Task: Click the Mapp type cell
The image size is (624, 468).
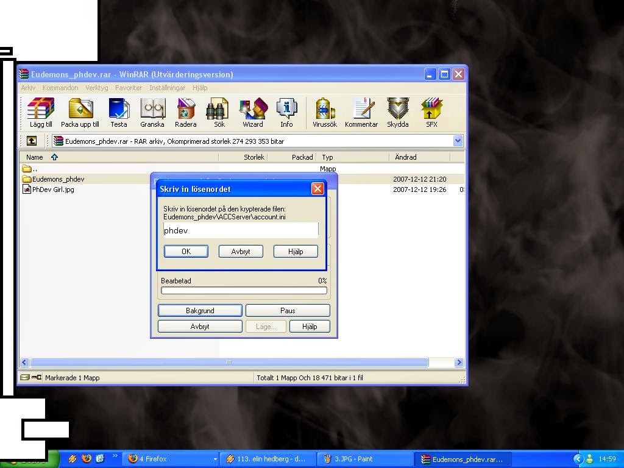Action: coord(328,169)
